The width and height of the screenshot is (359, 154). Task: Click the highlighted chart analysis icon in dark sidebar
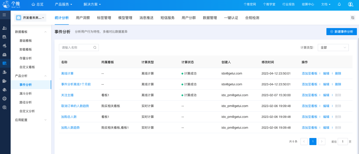click(4, 63)
